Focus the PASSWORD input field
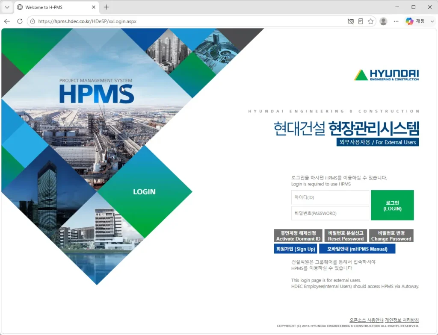 (330, 213)
